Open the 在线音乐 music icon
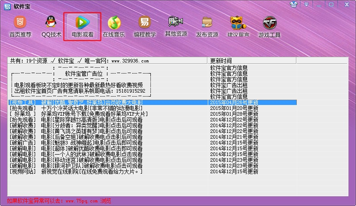356x206 pixels. [x=114, y=26]
